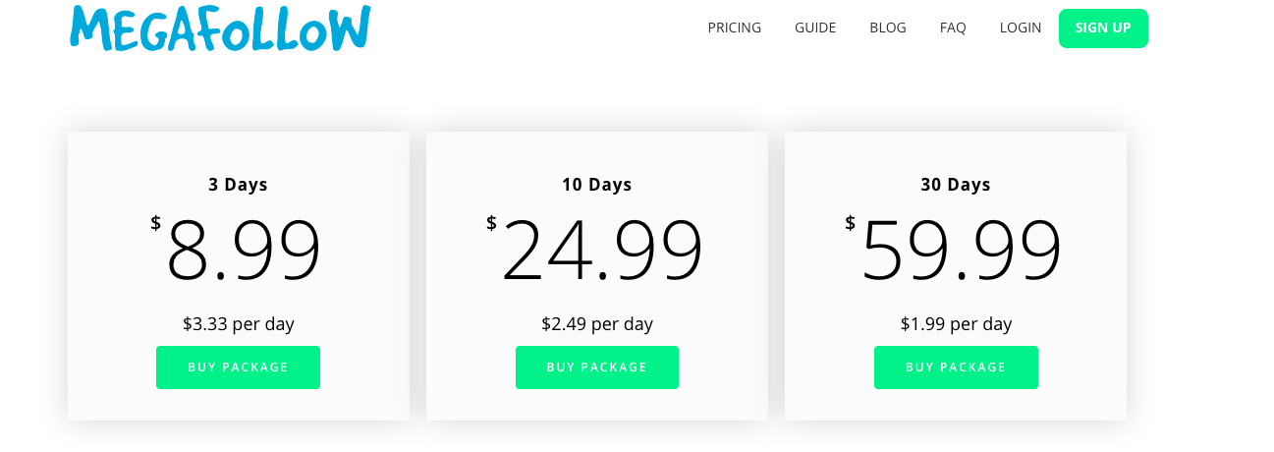1274x452 pixels.
Task: Select the "10 Days" plan title
Action: coord(597,185)
